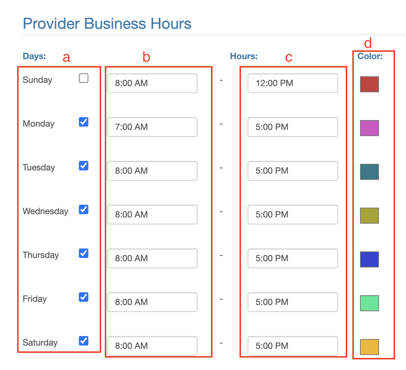406x370 pixels.
Task: Pick Monday's magenta color swatch
Action: point(369,128)
